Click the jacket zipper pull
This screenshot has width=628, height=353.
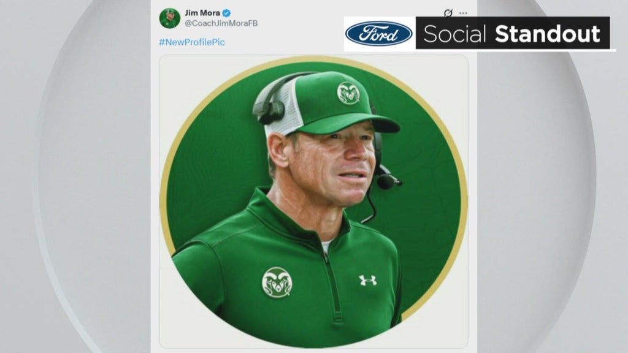click(x=326, y=257)
